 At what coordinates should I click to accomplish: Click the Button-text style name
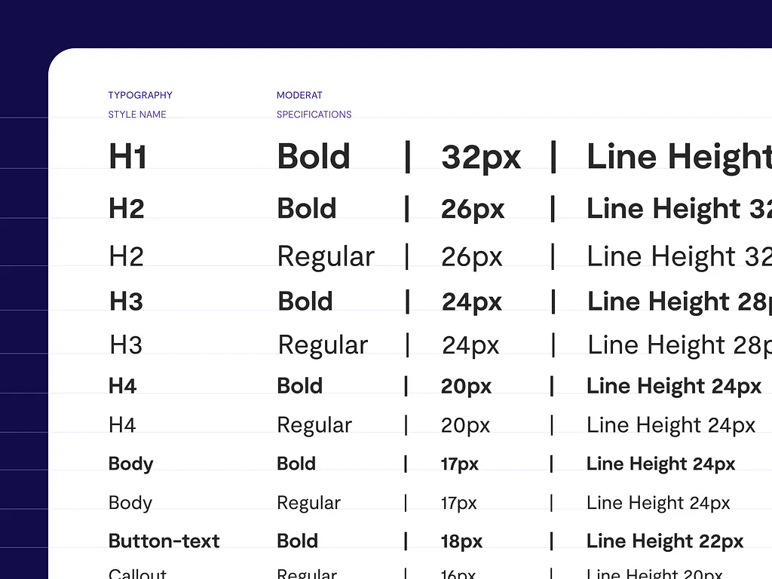pos(164,541)
